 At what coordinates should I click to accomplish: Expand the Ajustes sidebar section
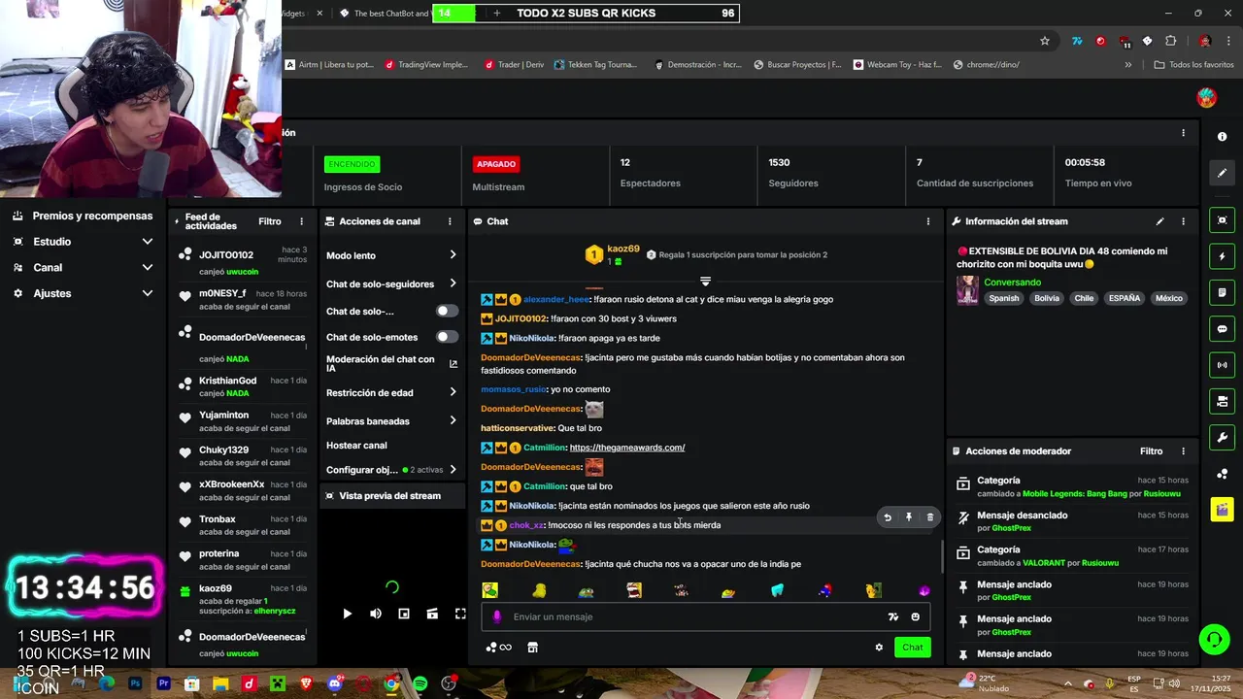tap(82, 293)
